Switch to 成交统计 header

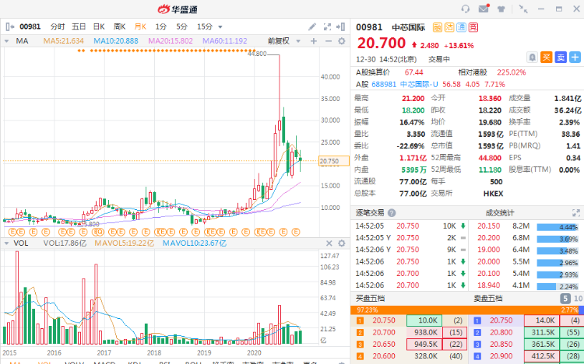click(x=499, y=213)
